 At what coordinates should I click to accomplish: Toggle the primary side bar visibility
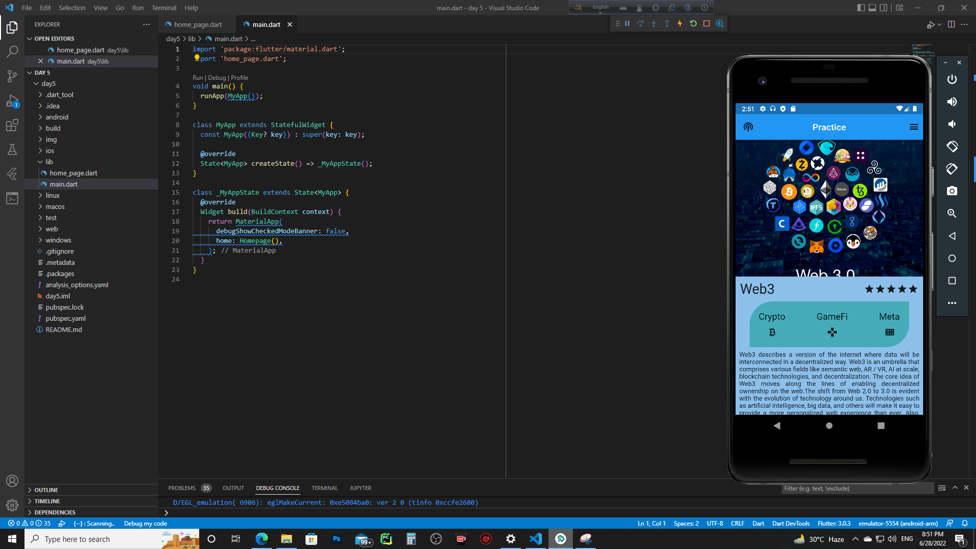tap(861, 8)
